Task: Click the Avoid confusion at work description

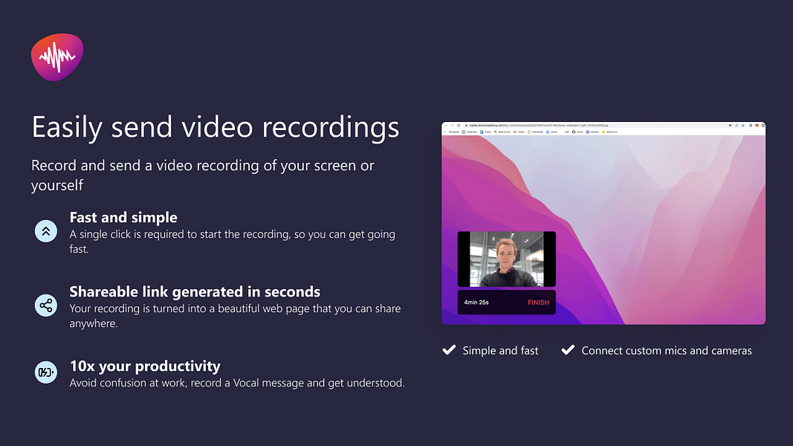Action: click(236, 383)
